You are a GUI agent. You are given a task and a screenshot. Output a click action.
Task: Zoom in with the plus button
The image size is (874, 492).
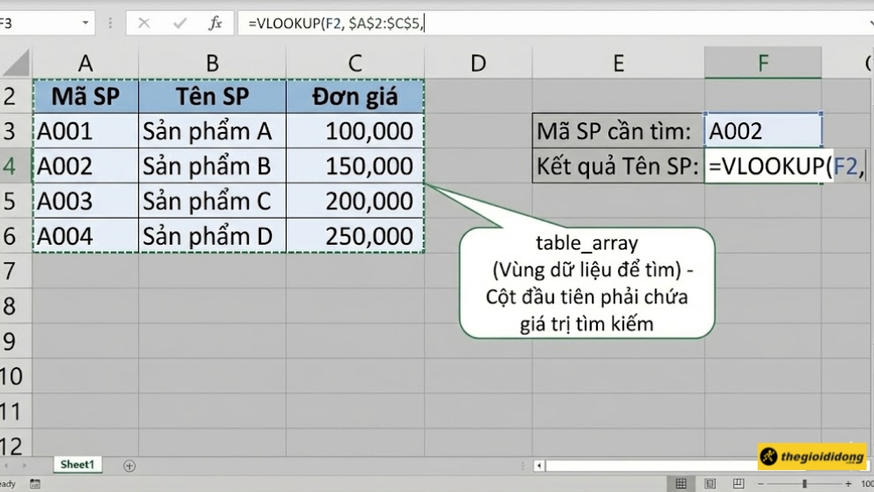click(848, 483)
